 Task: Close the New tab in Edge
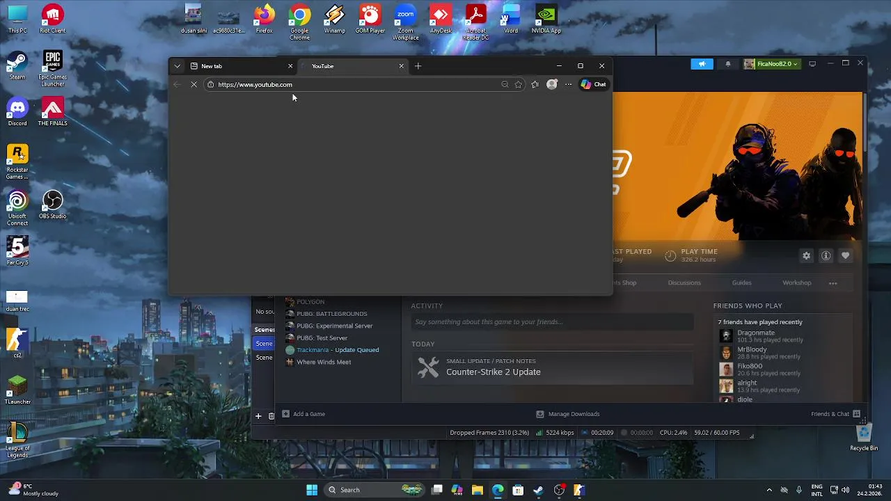pos(290,66)
